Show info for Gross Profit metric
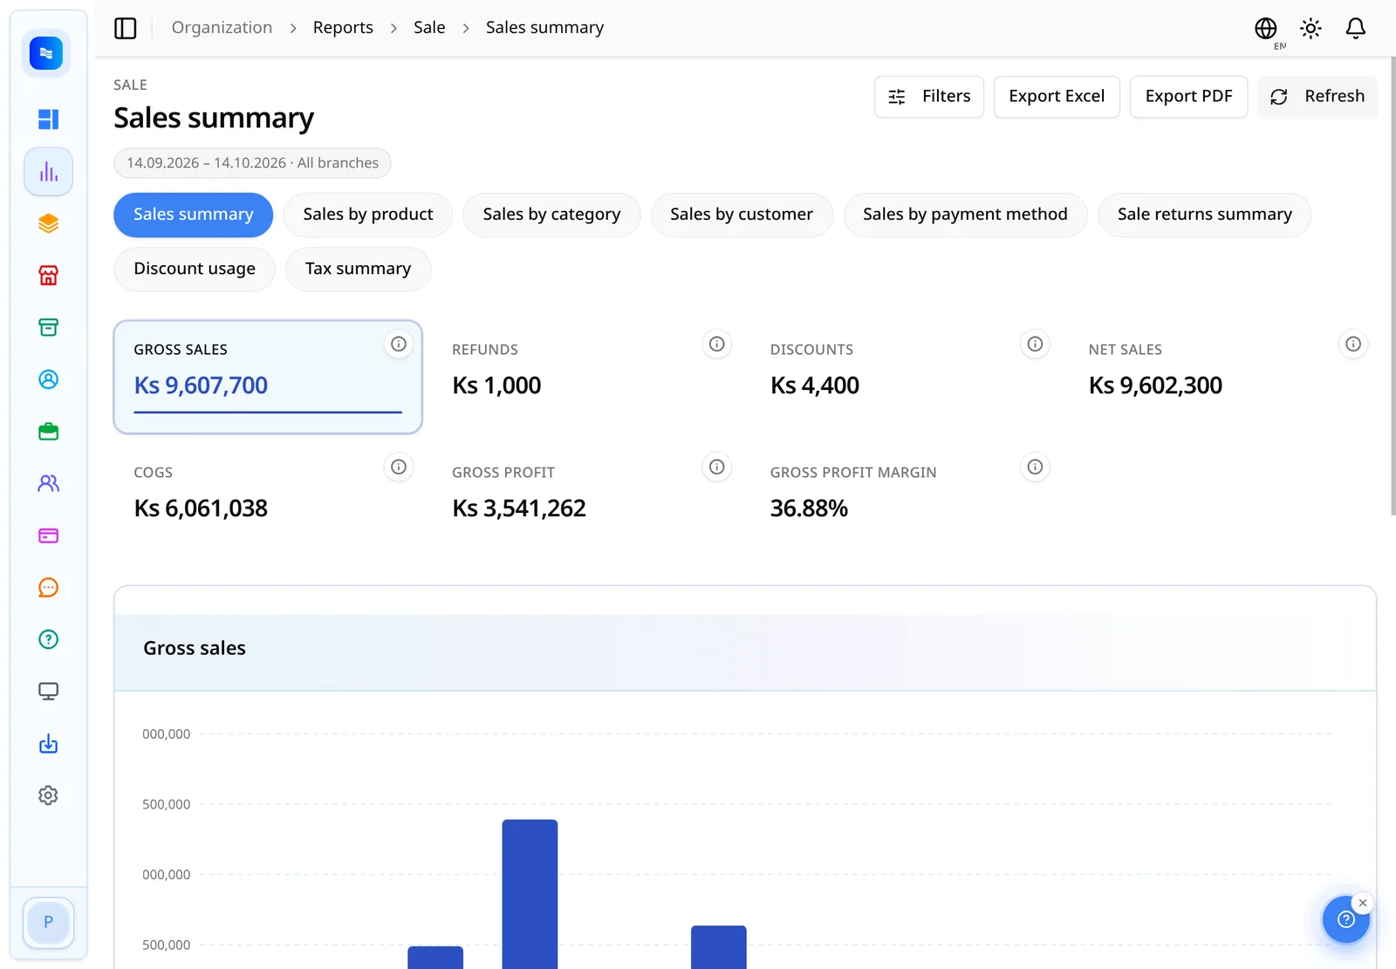 (717, 467)
